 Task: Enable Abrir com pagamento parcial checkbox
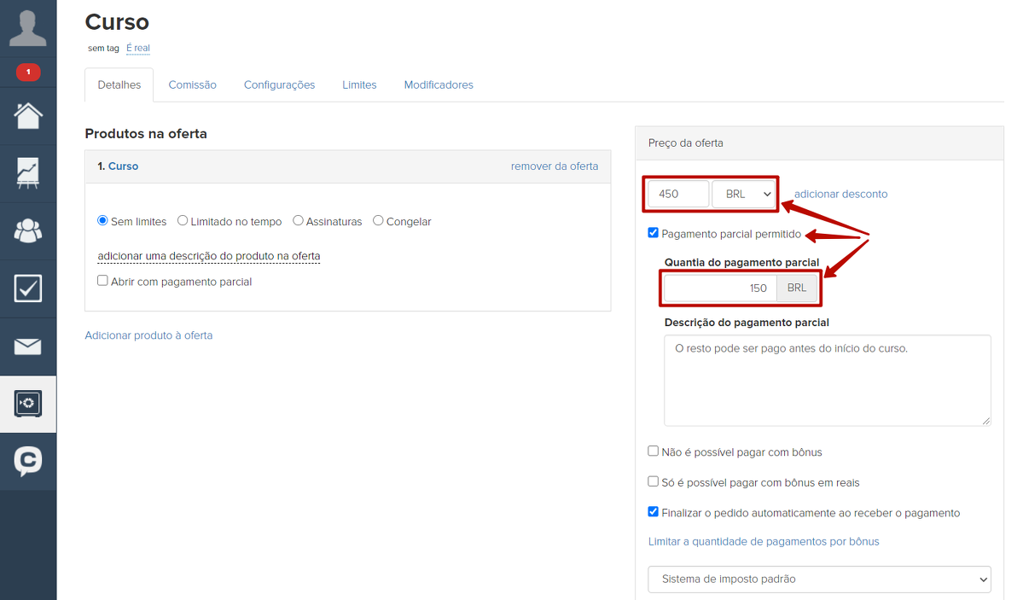[103, 281]
